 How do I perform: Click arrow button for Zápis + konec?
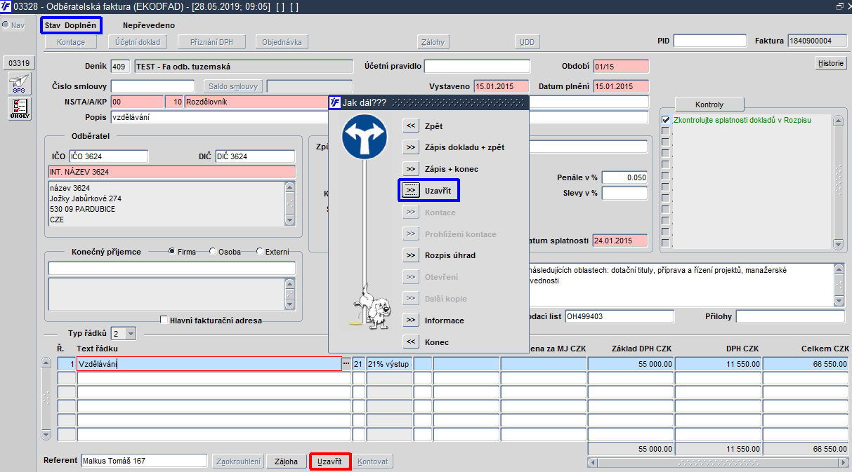[411, 169]
